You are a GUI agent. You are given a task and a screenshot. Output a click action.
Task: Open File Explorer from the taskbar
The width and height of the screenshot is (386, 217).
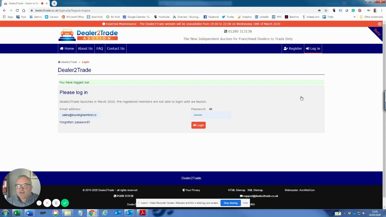(x=68, y=213)
